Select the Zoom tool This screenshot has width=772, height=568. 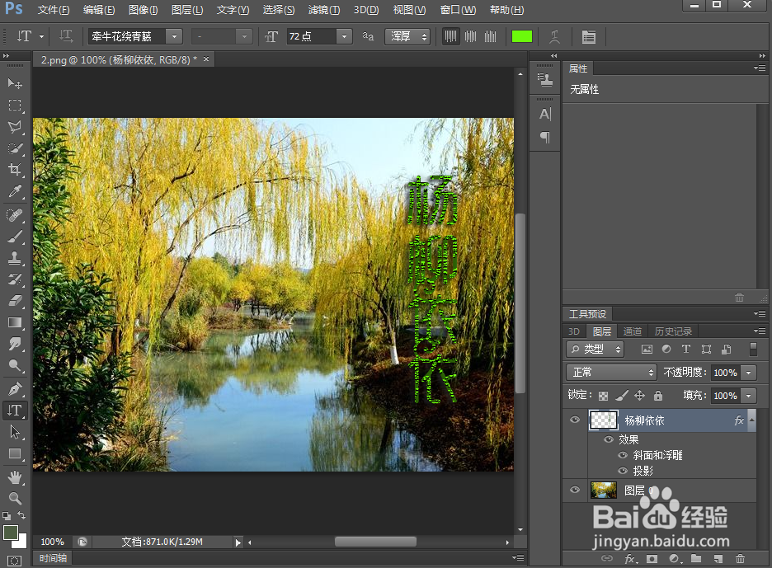tap(15, 499)
